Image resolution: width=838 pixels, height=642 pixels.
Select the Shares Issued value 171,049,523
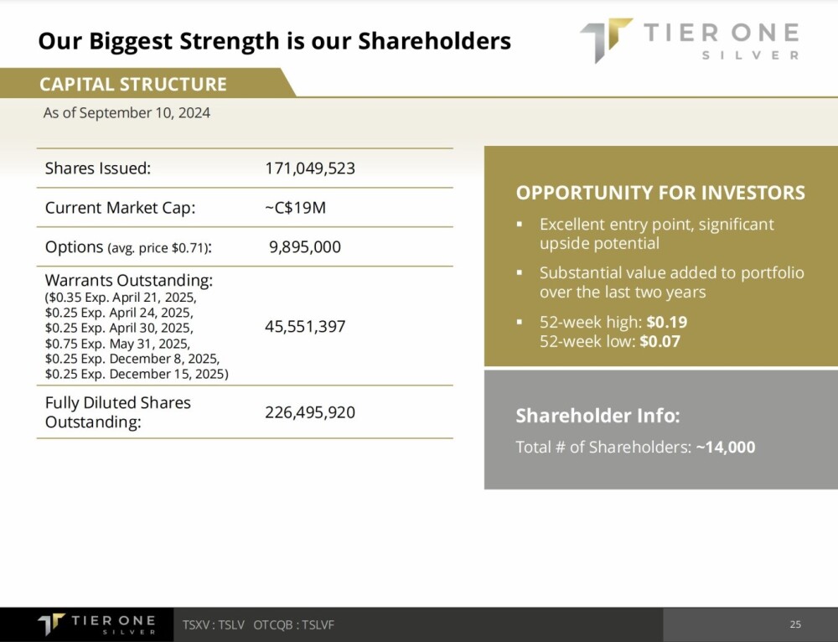(x=310, y=168)
